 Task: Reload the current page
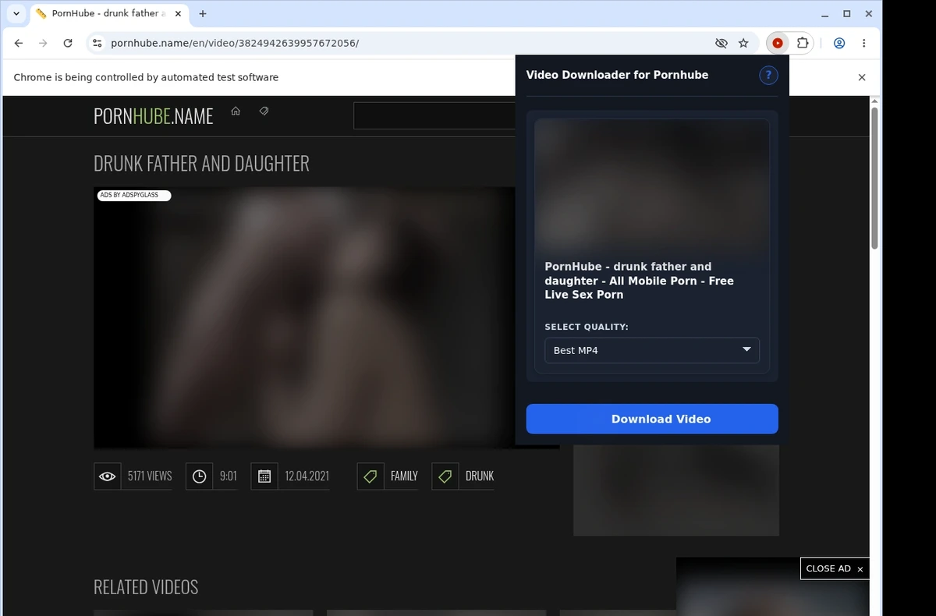[68, 44]
